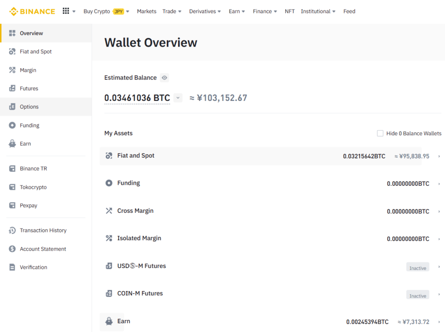This screenshot has width=445, height=332.
Task: Open the BTC currency unit dropdown
Action: pos(178,98)
